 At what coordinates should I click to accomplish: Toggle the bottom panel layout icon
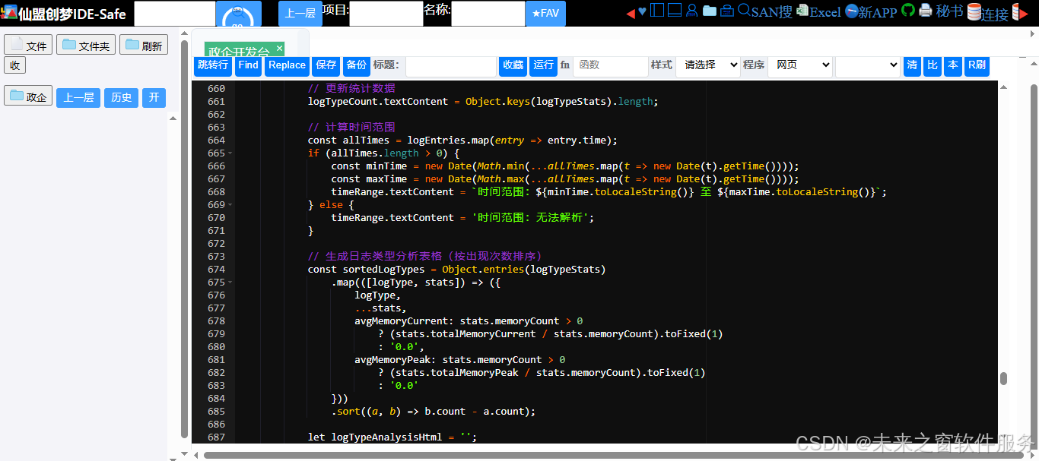coord(674,11)
